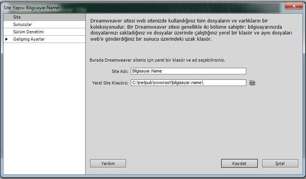Open the Sunucular category

pyautogui.click(x=45, y=24)
